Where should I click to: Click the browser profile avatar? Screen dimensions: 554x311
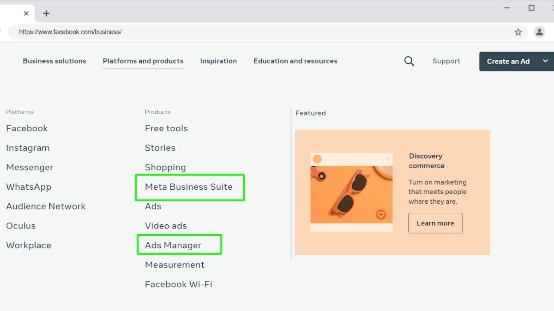[x=539, y=32]
